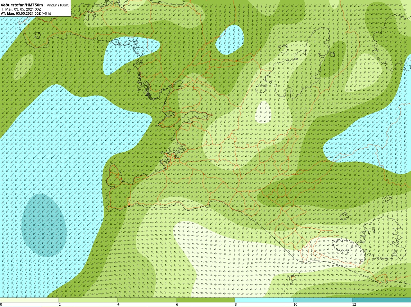Click the legend value '10'
The height and width of the screenshot is (307, 411).
click(x=295, y=304)
